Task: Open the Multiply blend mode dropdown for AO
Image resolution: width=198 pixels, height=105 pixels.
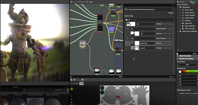Action: coord(162,24)
